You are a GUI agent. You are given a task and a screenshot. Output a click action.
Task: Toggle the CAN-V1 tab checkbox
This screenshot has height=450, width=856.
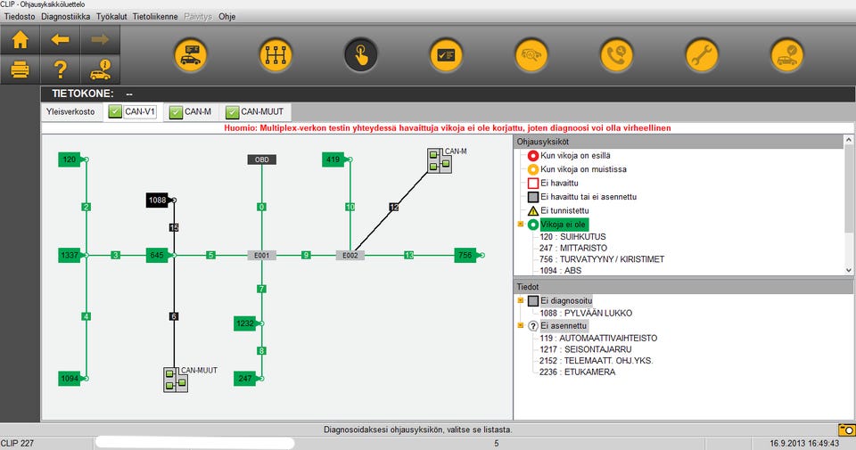tap(115, 111)
